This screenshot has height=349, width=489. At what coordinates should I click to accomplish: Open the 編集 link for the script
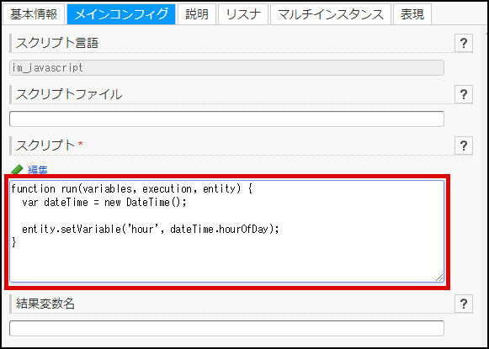[38, 170]
